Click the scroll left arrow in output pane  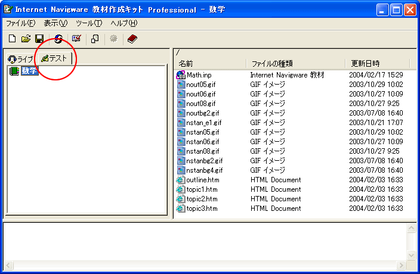point(8,266)
